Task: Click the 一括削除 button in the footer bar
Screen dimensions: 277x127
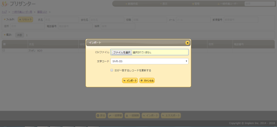Action: tap(132, 116)
